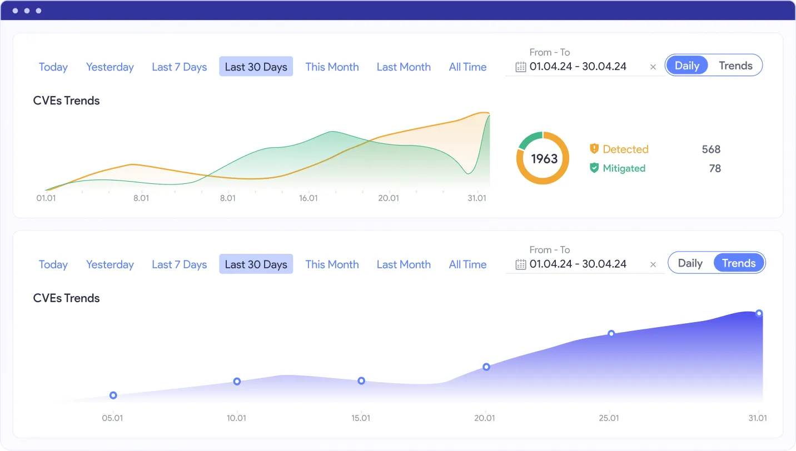Screen dimensions: 796x451
Task: Click the upper CVEs Trends heading
Action: click(x=67, y=101)
